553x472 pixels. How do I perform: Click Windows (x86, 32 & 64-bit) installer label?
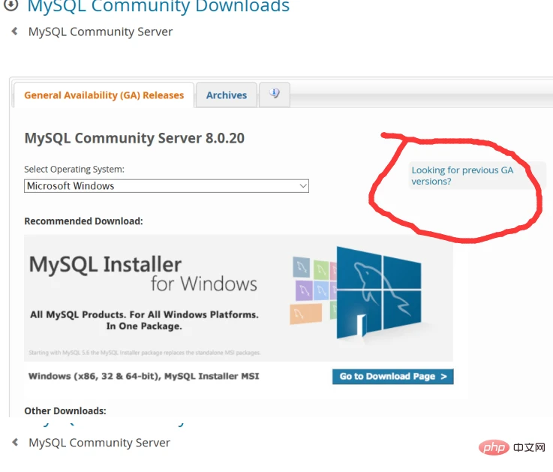144,376
